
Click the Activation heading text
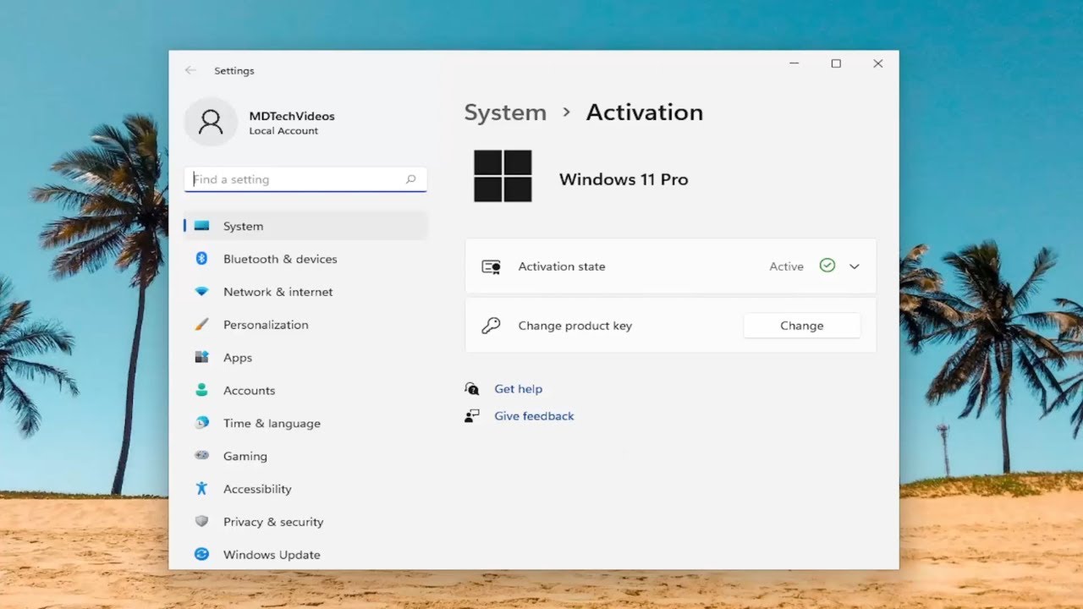(645, 112)
